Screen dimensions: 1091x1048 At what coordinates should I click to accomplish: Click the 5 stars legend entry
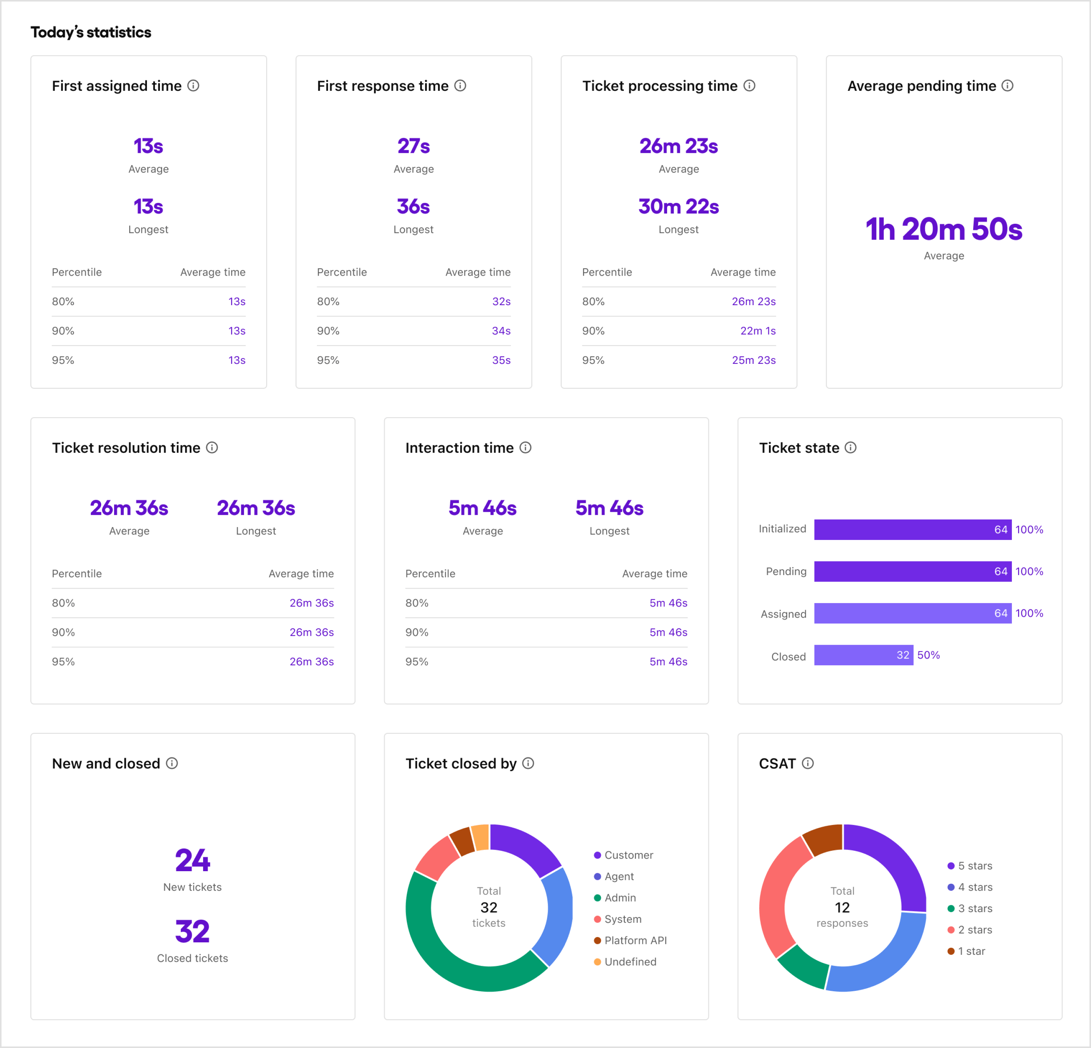click(x=970, y=866)
